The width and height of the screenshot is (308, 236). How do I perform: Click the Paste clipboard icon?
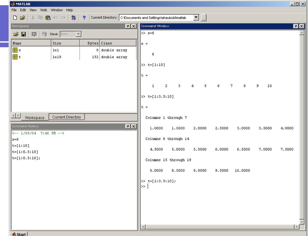tap(48, 18)
